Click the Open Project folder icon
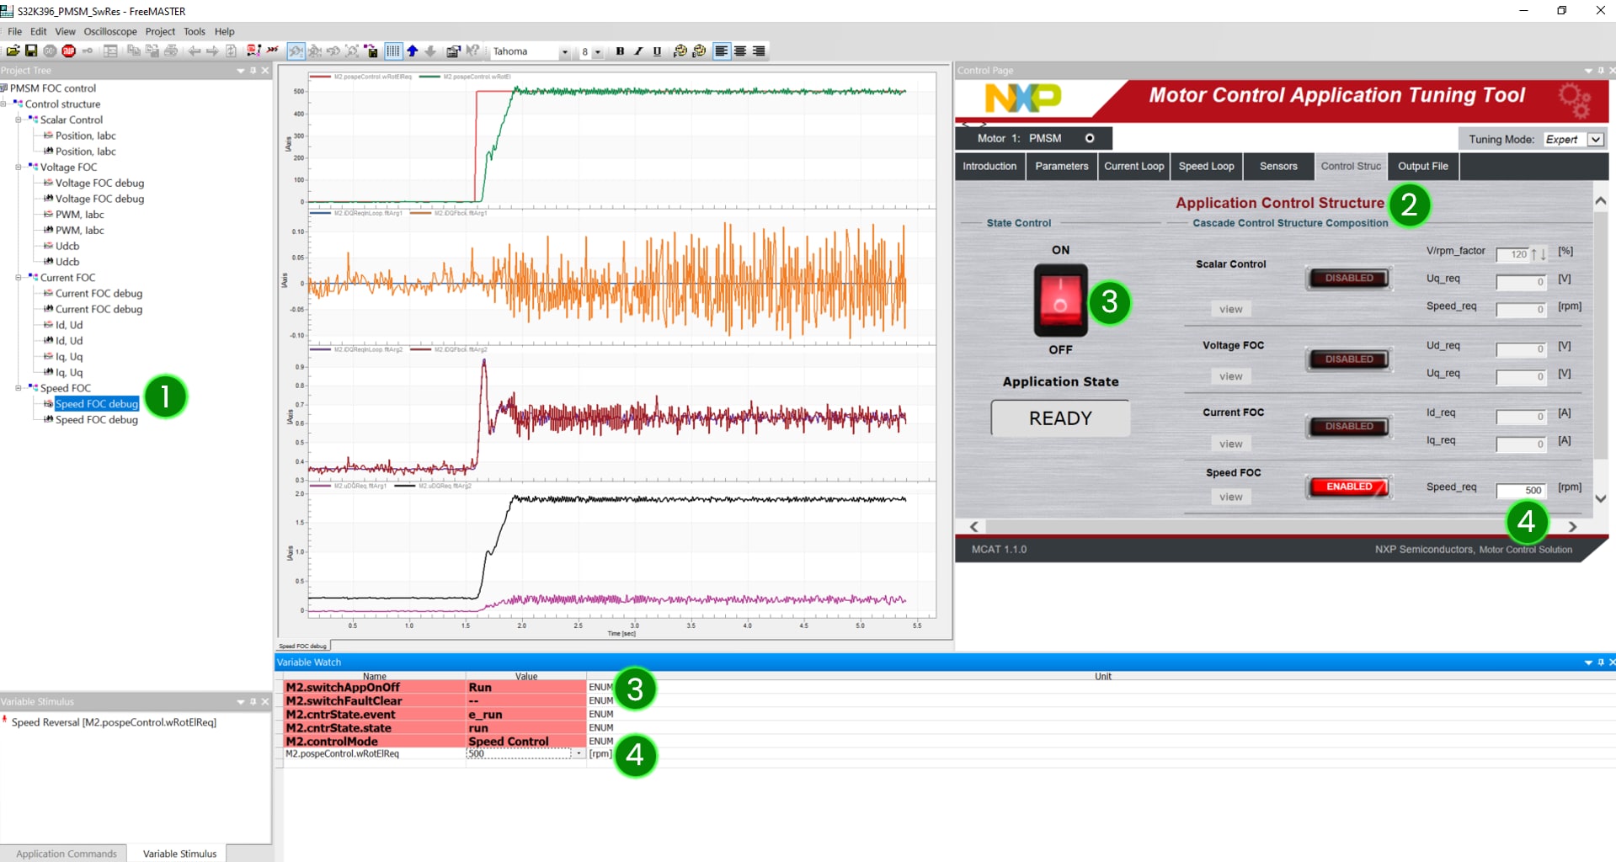The width and height of the screenshot is (1616, 862). coord(13,51)
